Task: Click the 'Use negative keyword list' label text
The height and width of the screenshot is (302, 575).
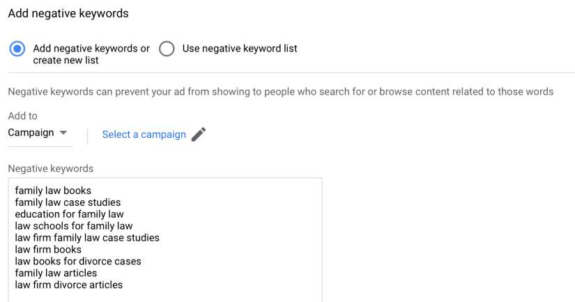Action: pos(240,48)
